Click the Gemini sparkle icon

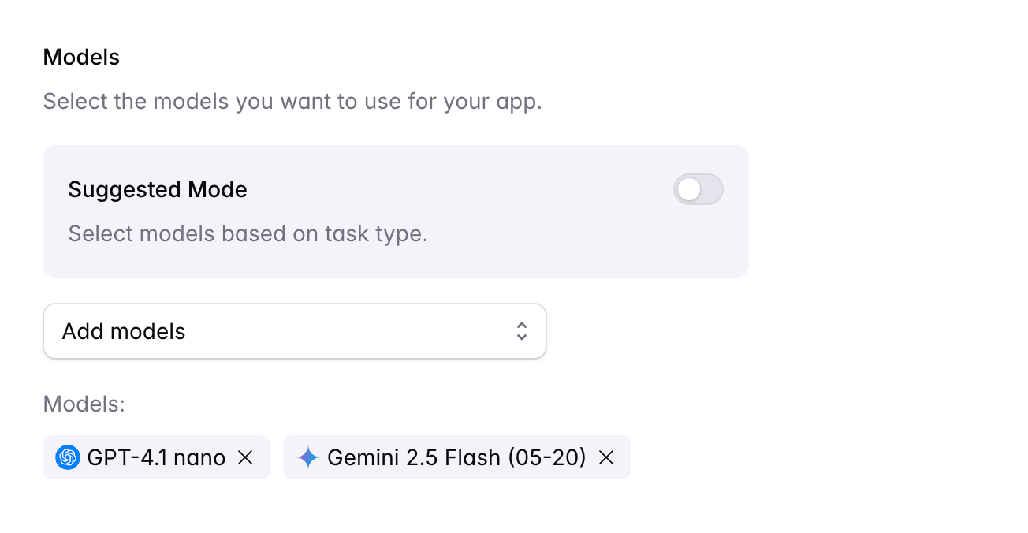coord(307,457)
